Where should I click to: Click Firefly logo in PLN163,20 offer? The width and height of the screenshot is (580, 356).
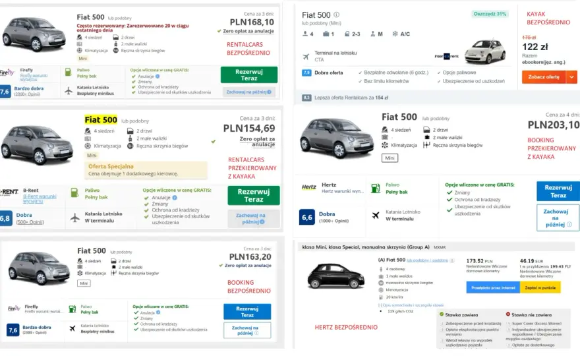point(14,309)
